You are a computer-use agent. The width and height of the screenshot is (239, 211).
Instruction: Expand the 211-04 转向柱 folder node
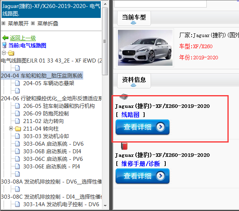coord(11,129)
